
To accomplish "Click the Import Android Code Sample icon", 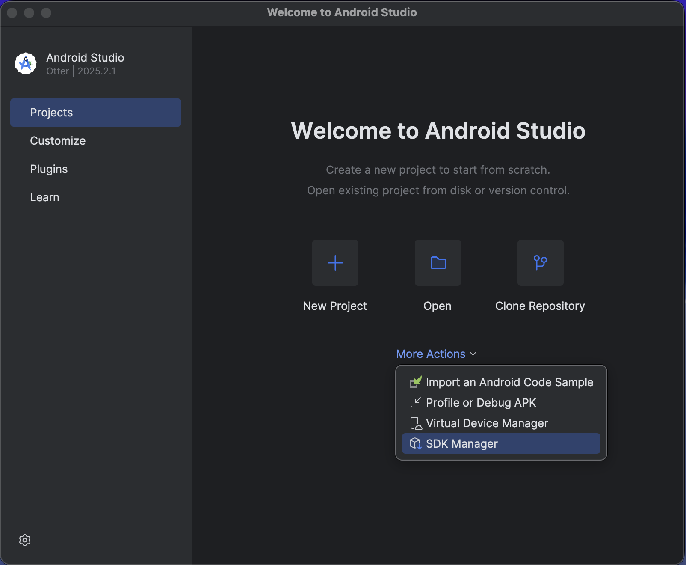I will [416, 382].
